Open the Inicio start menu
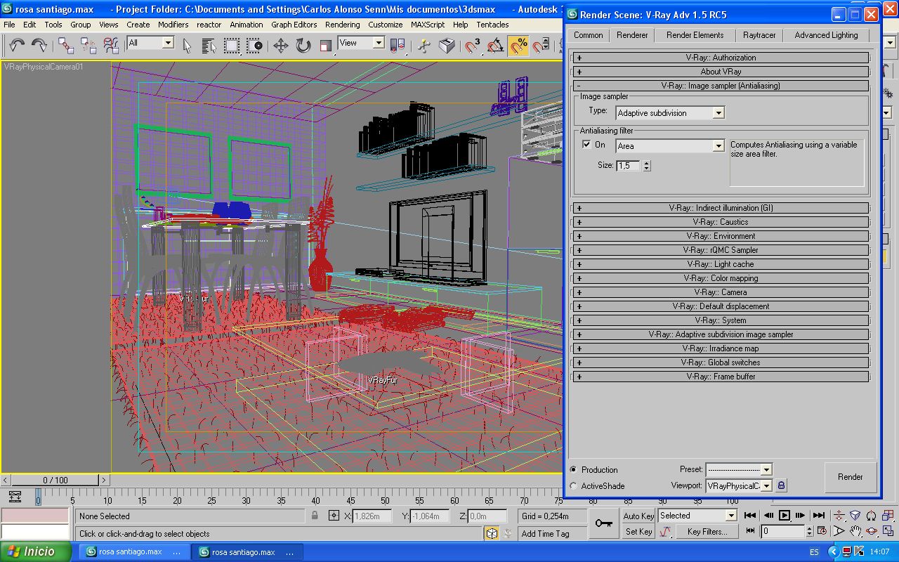Screen dimensions: 899x562 [36, 551]
